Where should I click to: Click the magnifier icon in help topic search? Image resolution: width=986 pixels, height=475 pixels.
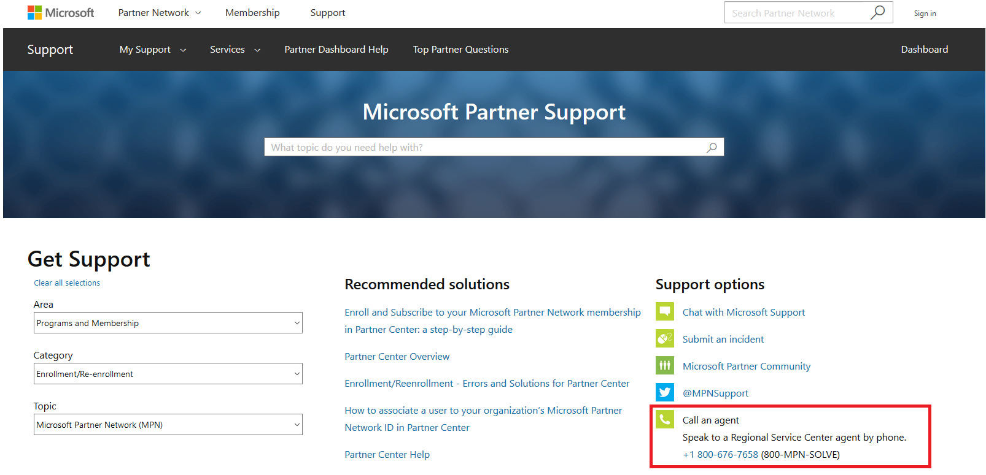point(712,147)
